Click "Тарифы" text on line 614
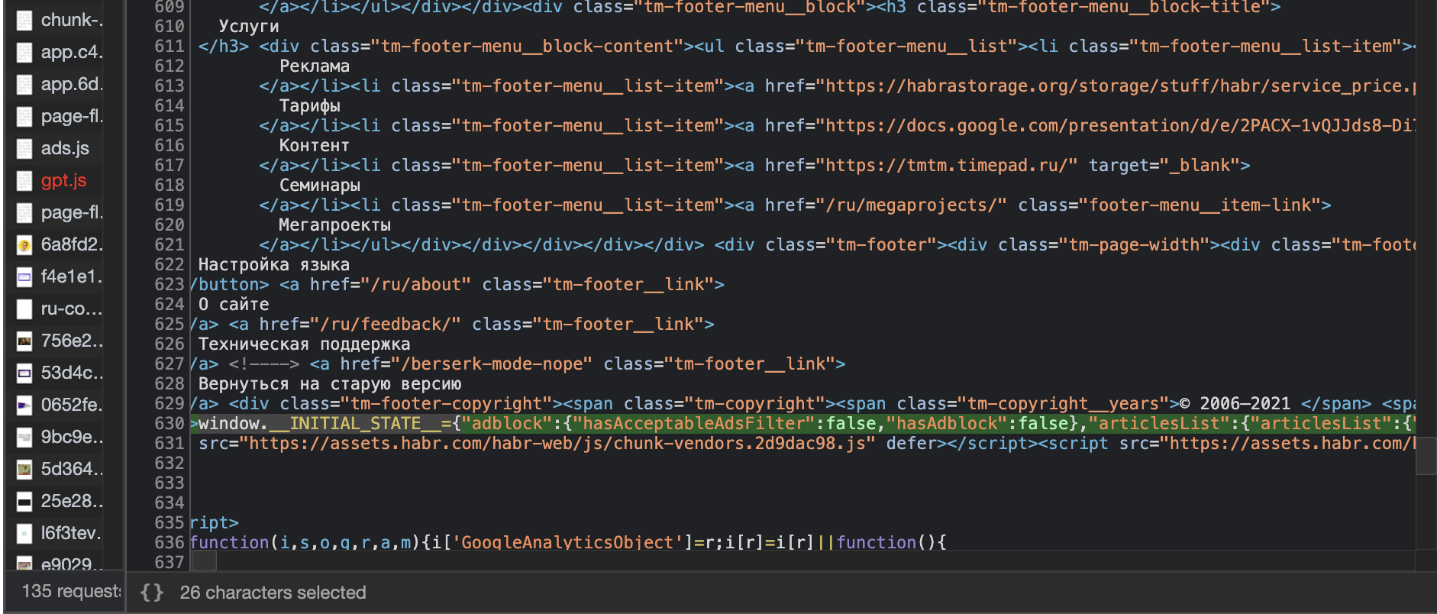The height and width of the screenshot is (614, 1437). 309,106
